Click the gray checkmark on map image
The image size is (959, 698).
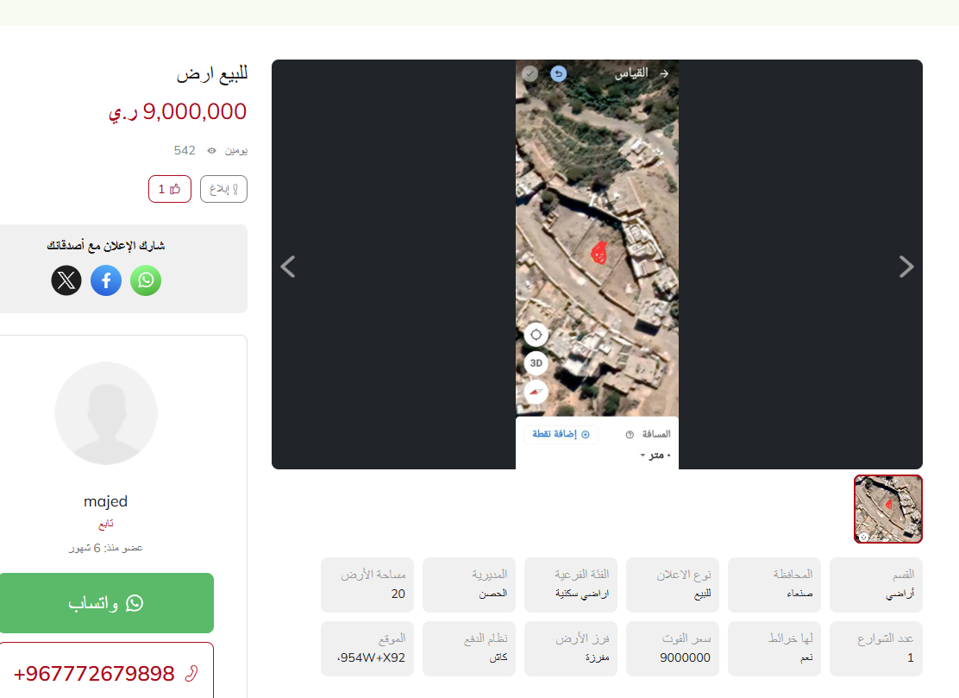[530, 73]
